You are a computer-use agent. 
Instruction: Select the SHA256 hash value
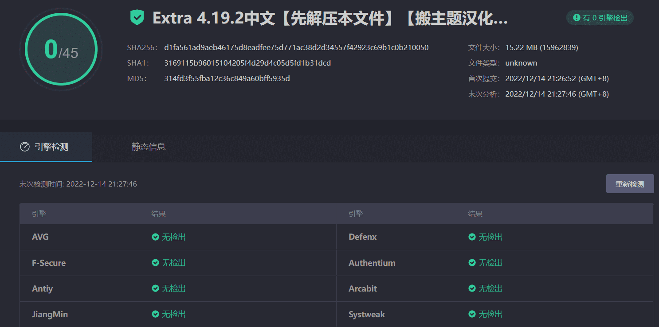tap(296, 47)
